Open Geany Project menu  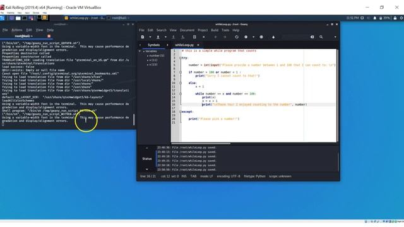(x=203, y=30)
